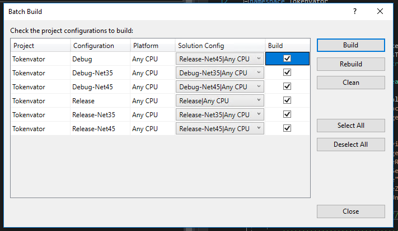Click the Solution Config column header

220,46
